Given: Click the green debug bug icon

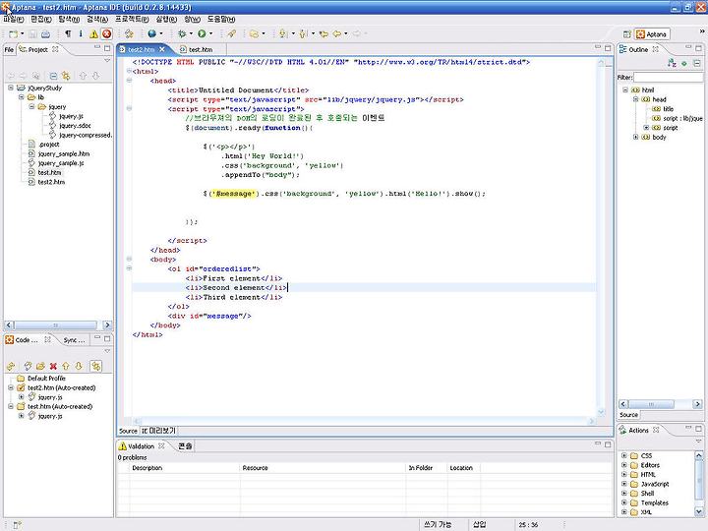Looking at the screenshot, I should [182, 33].
